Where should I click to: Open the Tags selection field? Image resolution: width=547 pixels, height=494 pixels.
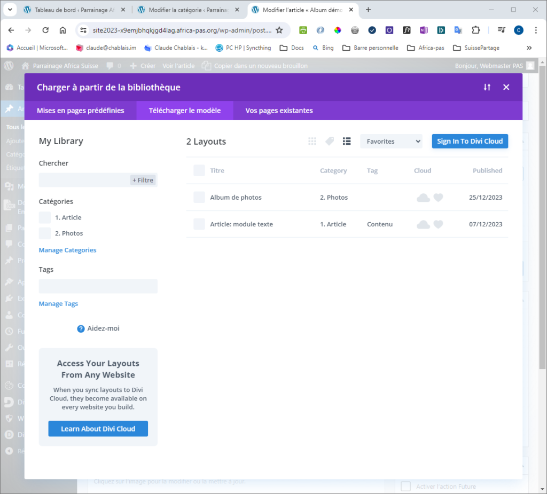(98, 286)
